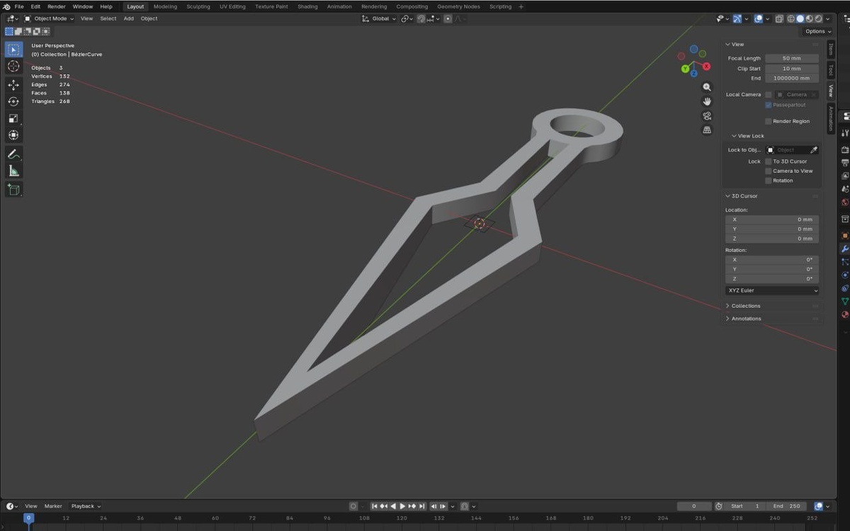This screenshot has height=531, width=850.
Task: Open the Object Mode dropdown
Action: pyautogui.click(x=48, y=18)
